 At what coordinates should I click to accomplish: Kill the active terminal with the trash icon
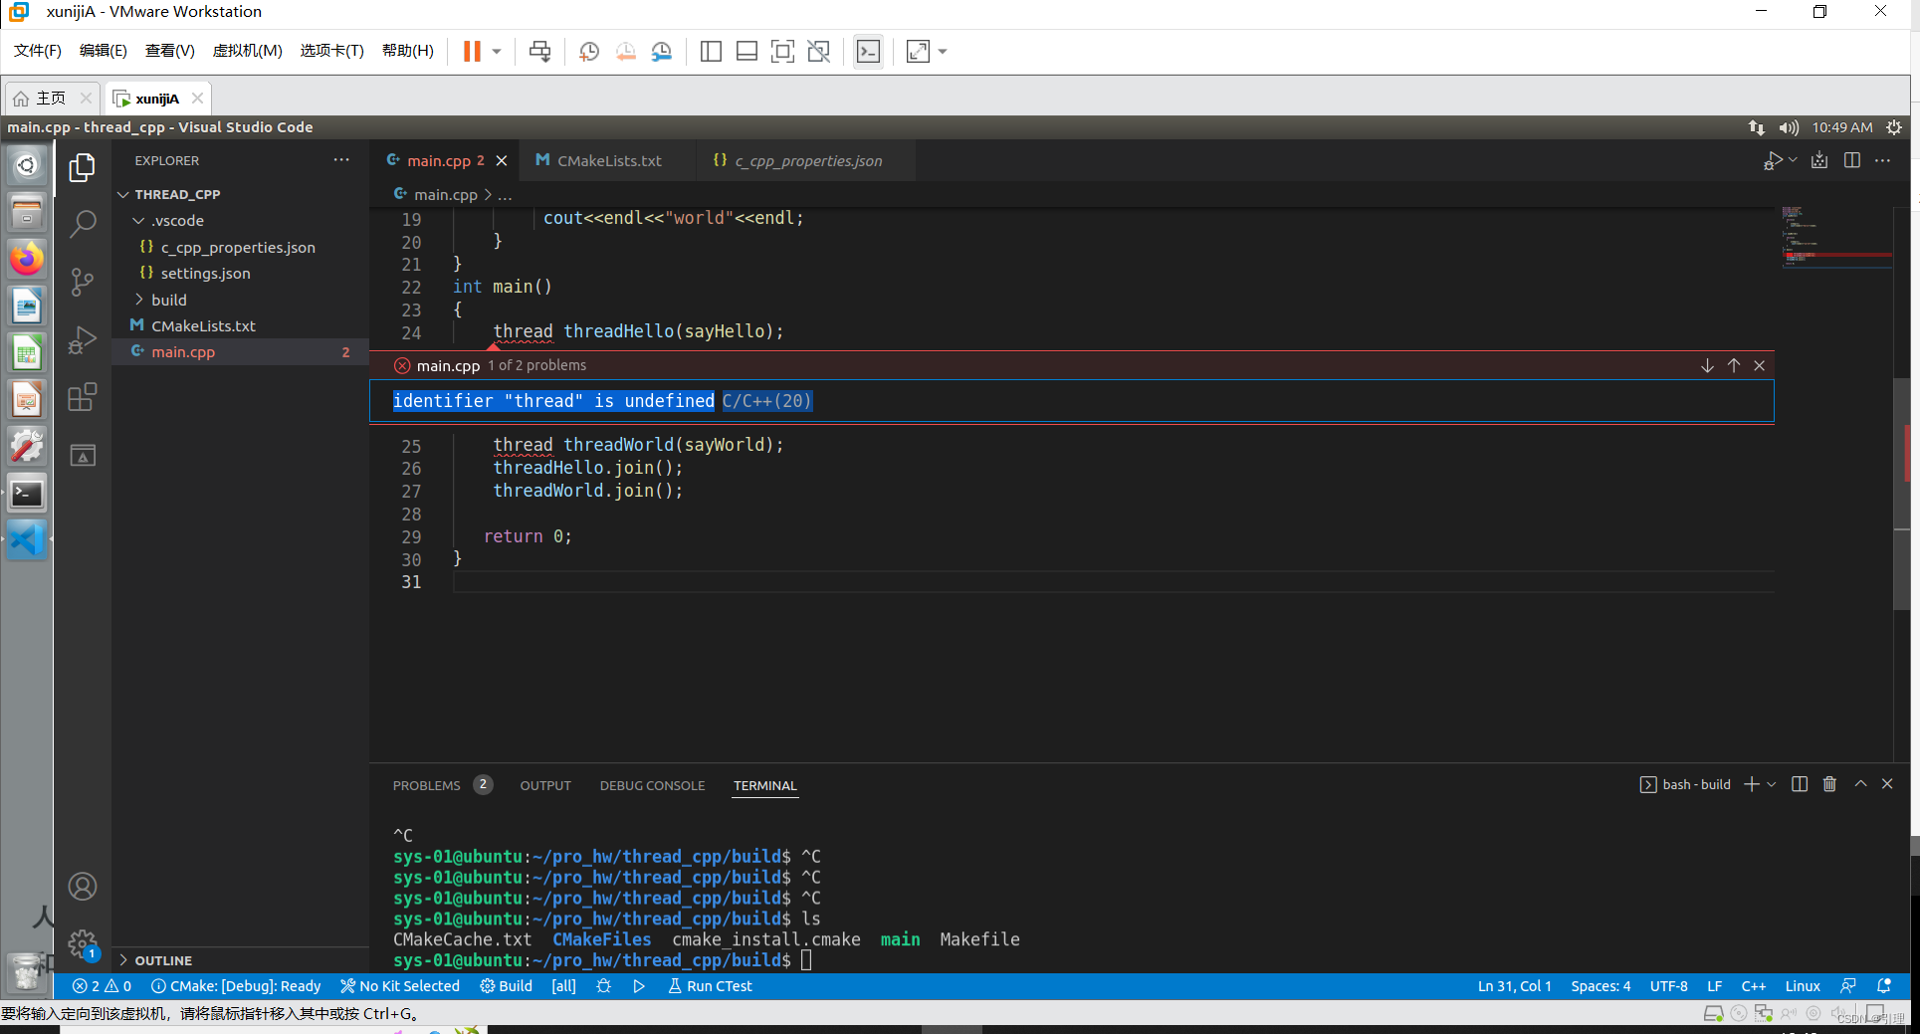[x=1829, y=784]
